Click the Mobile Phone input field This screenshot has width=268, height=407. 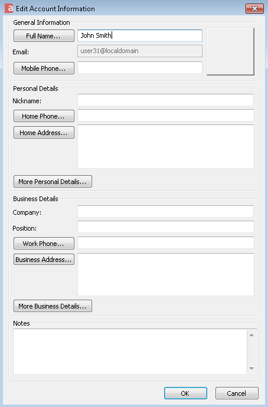point(140,67)
